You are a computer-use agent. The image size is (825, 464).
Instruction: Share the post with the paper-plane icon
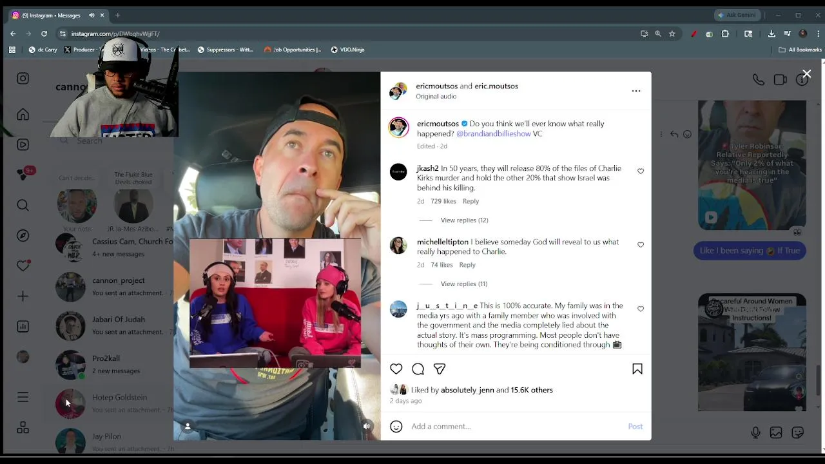pyautogui.click(x=440, y=369)
